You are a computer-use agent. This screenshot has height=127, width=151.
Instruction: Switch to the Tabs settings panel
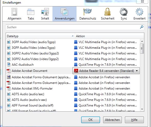31,14
